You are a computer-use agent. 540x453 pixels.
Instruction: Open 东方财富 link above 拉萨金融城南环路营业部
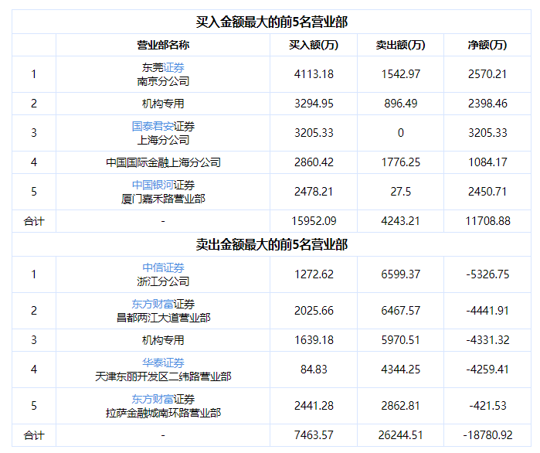pyautogui.click(x=153, y=399)
